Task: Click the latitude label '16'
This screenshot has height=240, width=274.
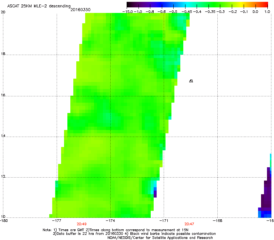Action: click(3, 95)
